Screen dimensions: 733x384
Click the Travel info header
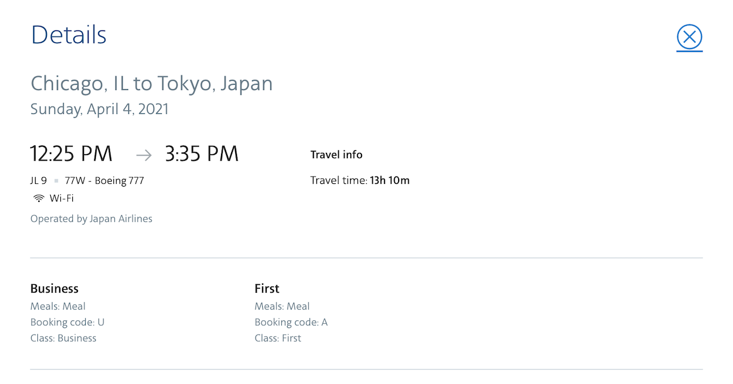pyautogui.click(x=336, y=155)
